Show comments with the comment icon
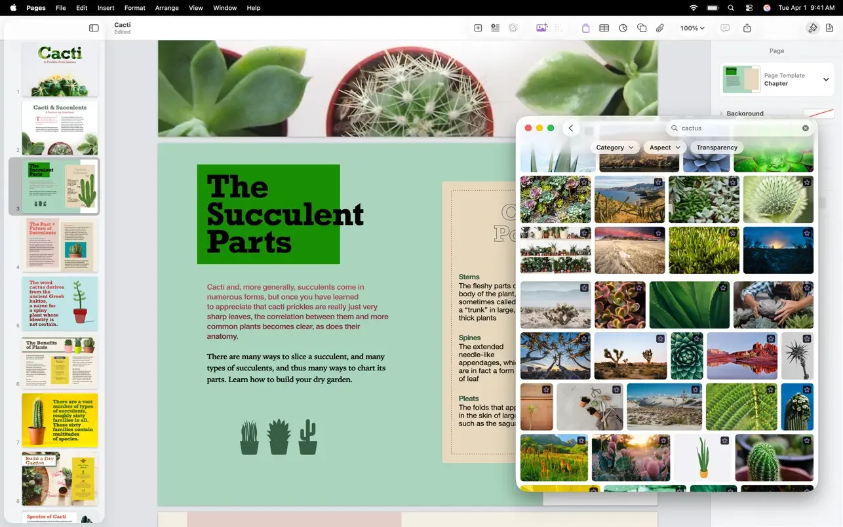The height and width of the screenshot is (527, 843). 724,28
